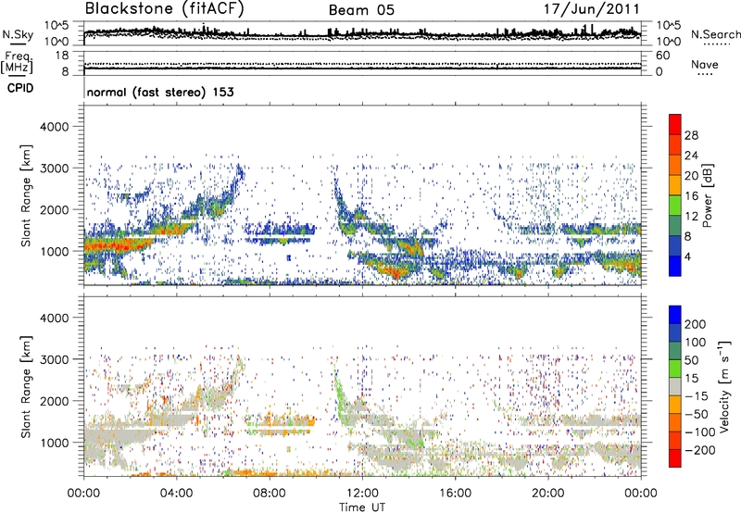This screenshot has width=741, height=513.
Task: Click the 4000 tick of the power panel
Action: [x=54, y=127]
